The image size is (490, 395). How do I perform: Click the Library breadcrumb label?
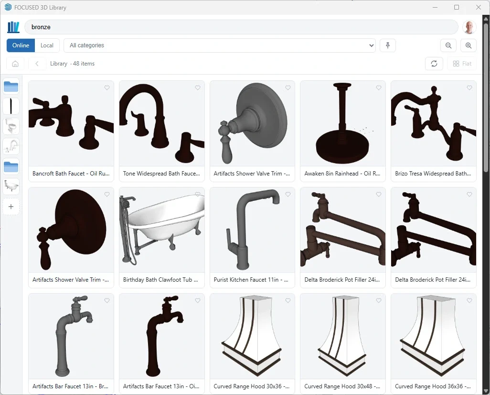(59, 64)
